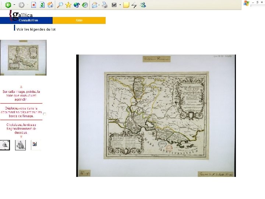Open the Media globe icon in toolbar
This screenshot has width=265, height=199.
(77, 5)
